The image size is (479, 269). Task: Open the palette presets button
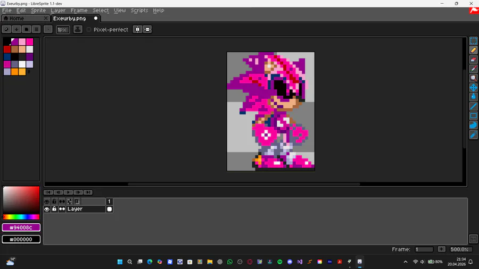pyautogui.click(x=26, y=29)
